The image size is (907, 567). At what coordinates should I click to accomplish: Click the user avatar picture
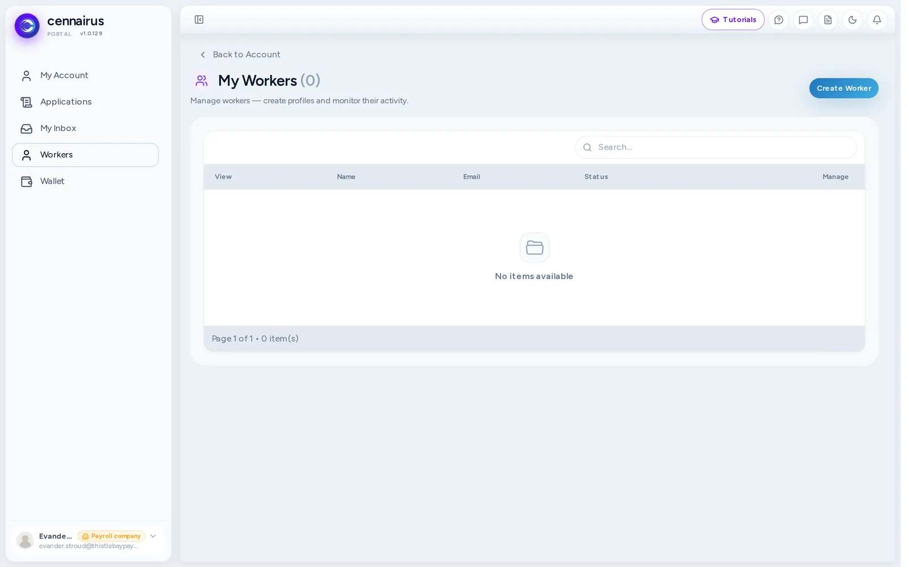pos(25,541)
